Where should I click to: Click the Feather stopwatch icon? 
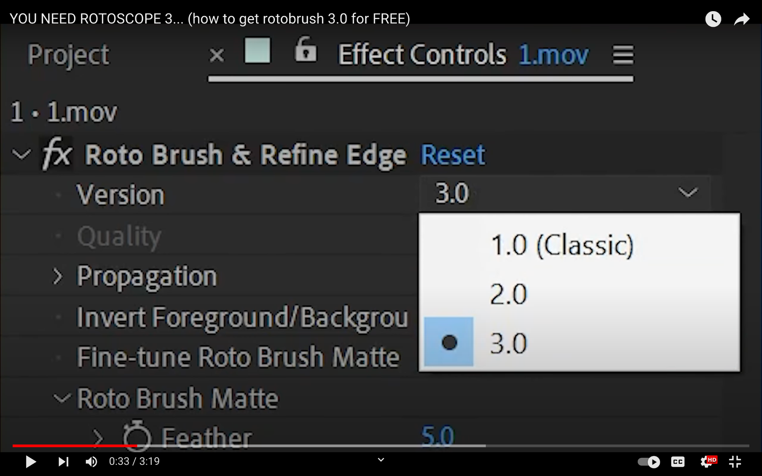(x=137, y=436)
